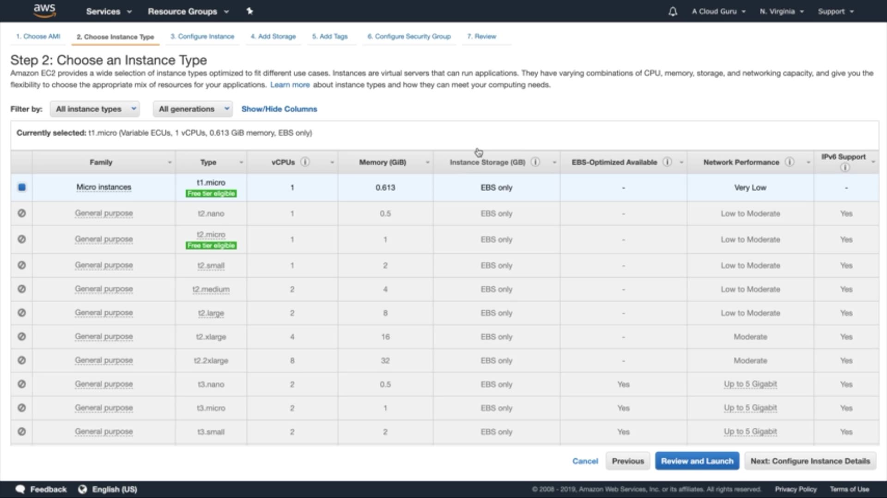Screen dimensions: 887x498
Task: Open the Privacy Policy link
Action: tap(796, 489)
